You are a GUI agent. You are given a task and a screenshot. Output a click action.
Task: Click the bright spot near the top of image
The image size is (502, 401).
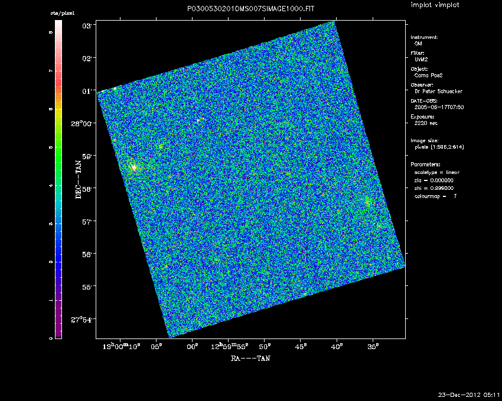point(198,120)
